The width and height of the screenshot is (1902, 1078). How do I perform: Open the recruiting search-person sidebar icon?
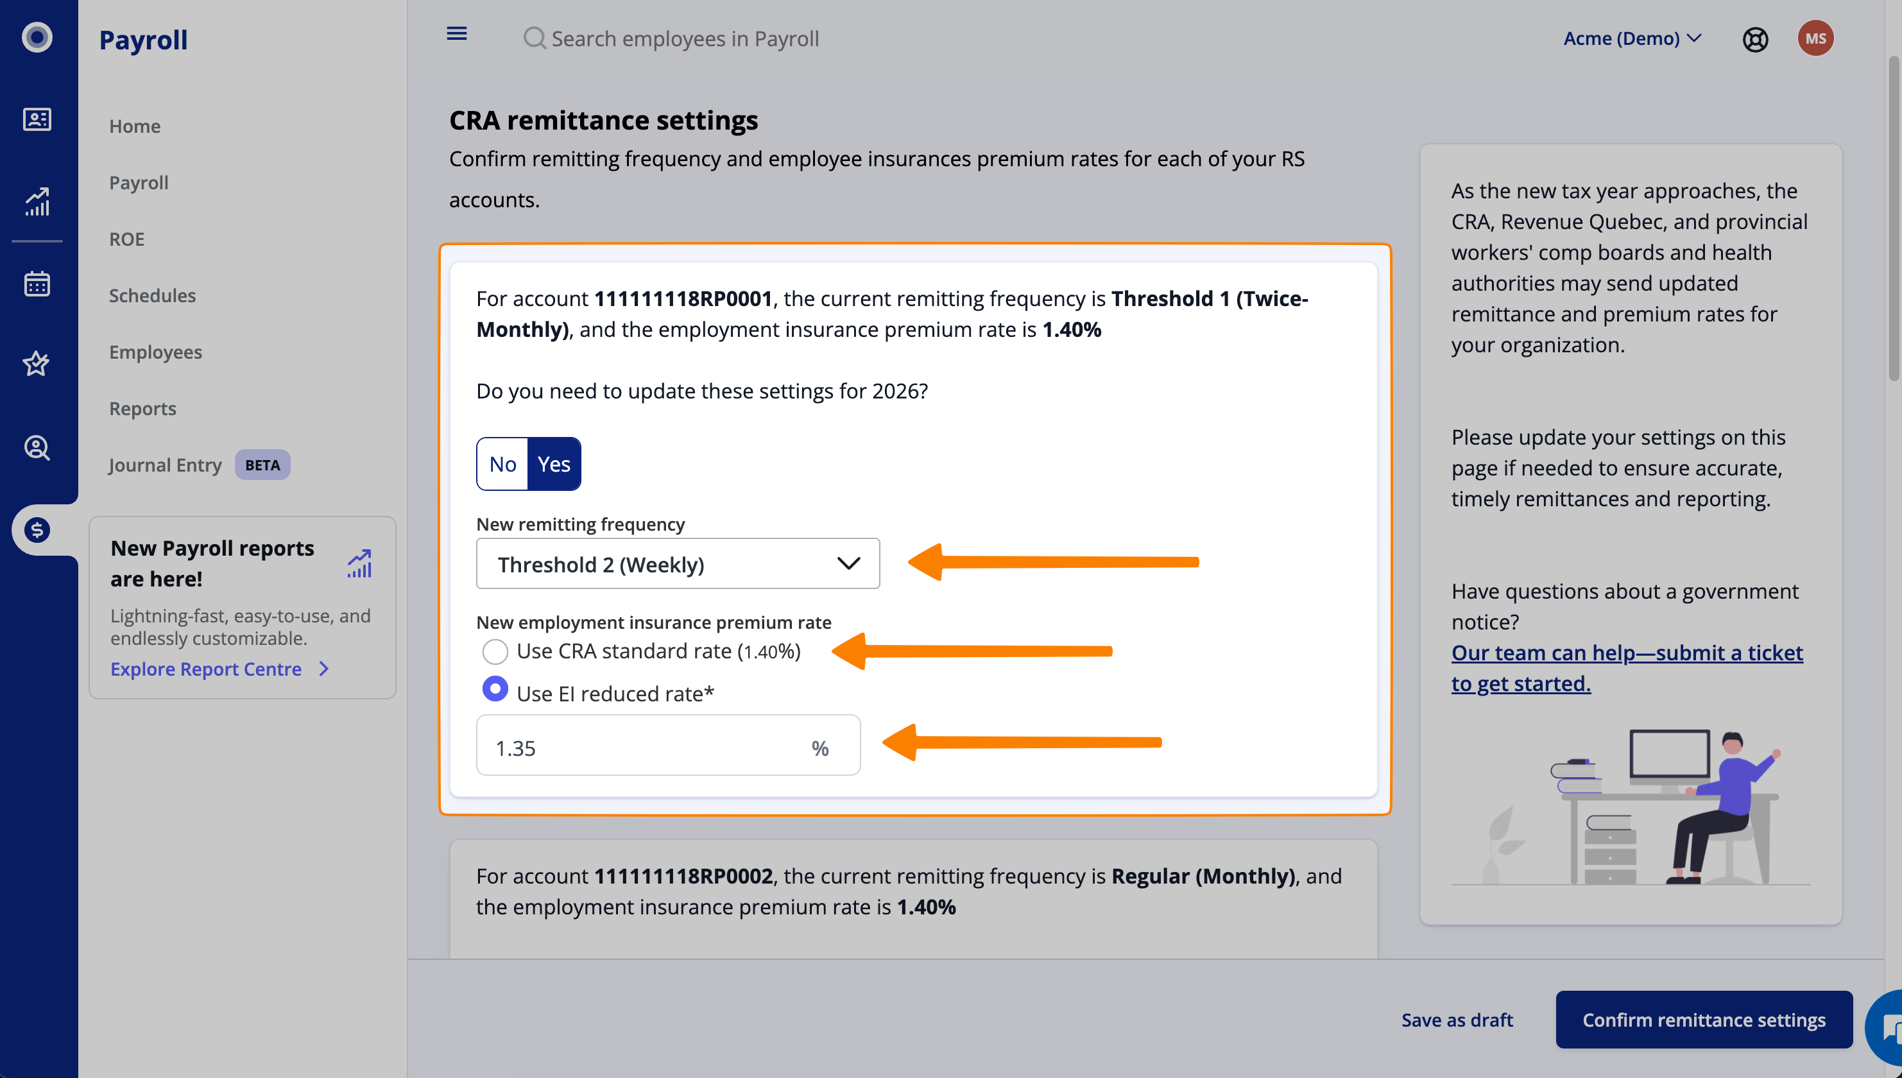click(37, 448)
